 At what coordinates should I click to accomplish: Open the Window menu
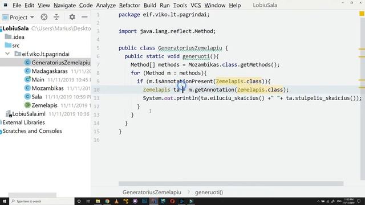(214, 5)
